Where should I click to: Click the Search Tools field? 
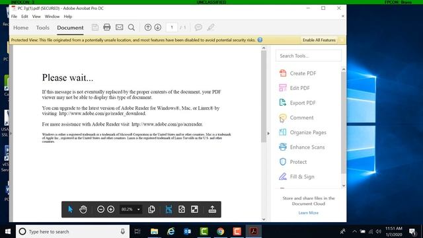click(309, 56)
